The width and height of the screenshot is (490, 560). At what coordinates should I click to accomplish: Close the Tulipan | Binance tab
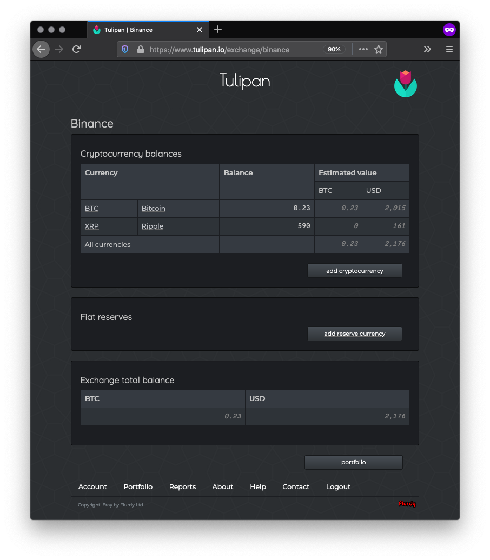200,30
